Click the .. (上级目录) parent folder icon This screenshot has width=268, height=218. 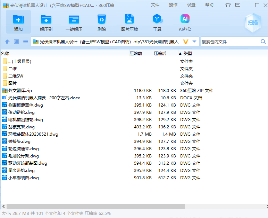(5, 61)
